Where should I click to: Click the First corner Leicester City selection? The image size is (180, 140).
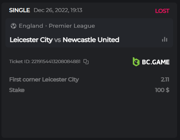tap(44, 79)
